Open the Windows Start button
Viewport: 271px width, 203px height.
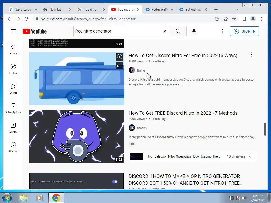[x=7, y=198]
